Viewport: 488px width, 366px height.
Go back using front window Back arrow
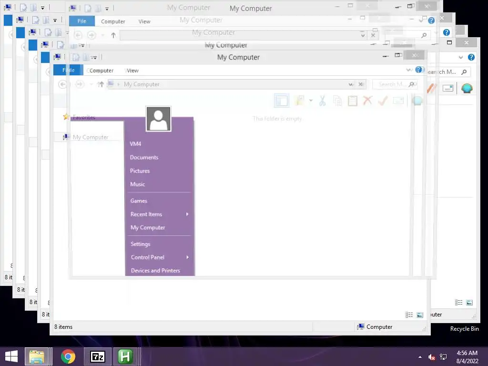[x=62, y=84]
